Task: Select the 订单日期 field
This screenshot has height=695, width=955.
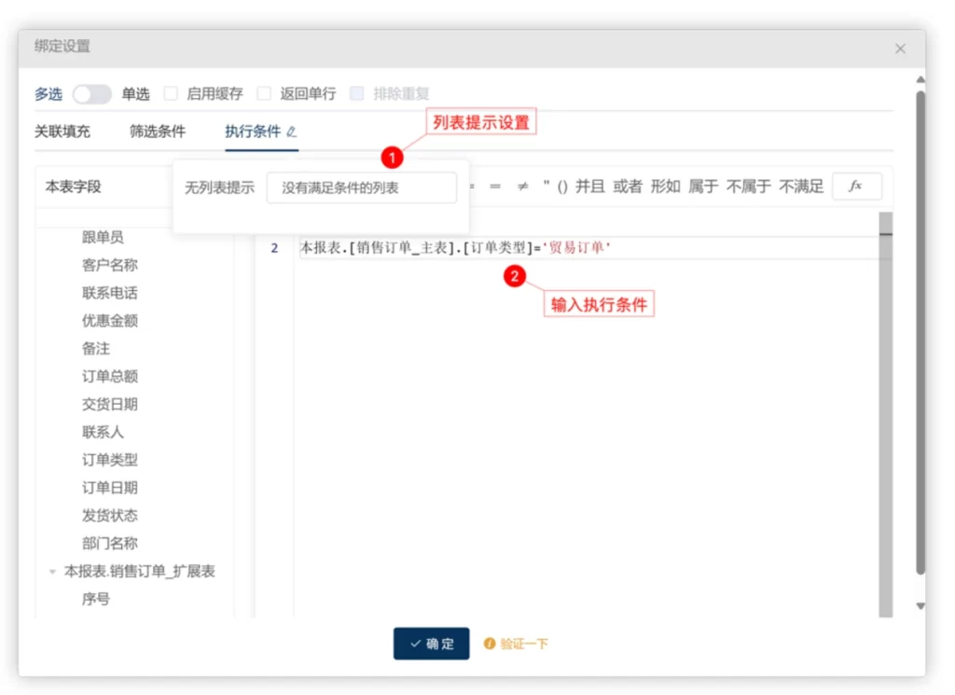Action: [x=110, y=487]
